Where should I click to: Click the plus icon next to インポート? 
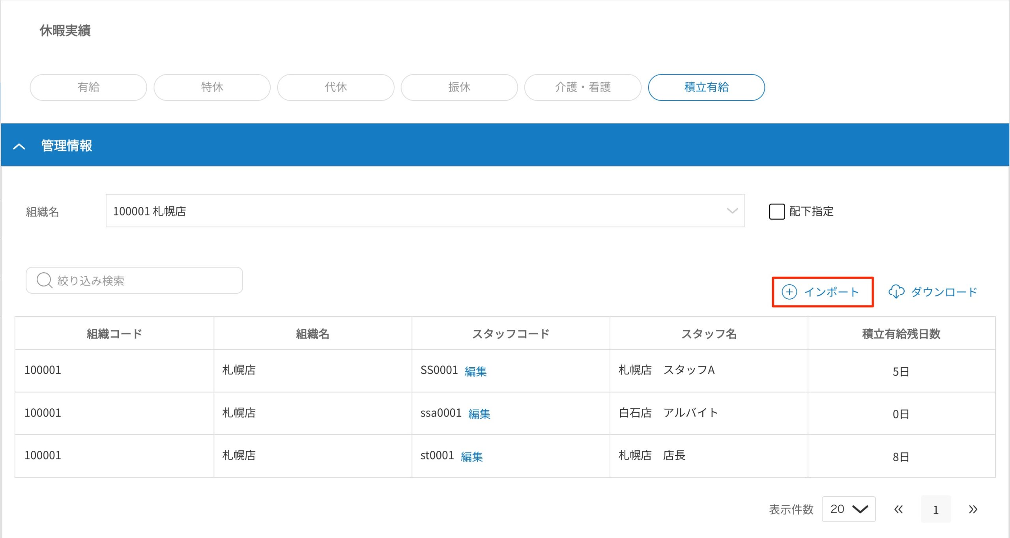pos(789,292)
